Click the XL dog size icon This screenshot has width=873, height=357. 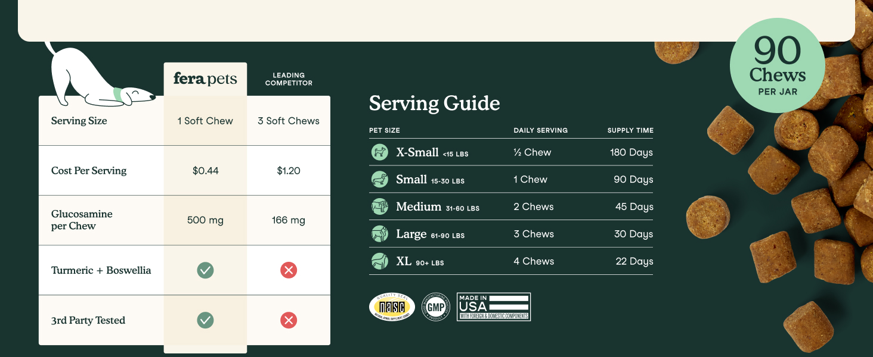pos(379,261)
